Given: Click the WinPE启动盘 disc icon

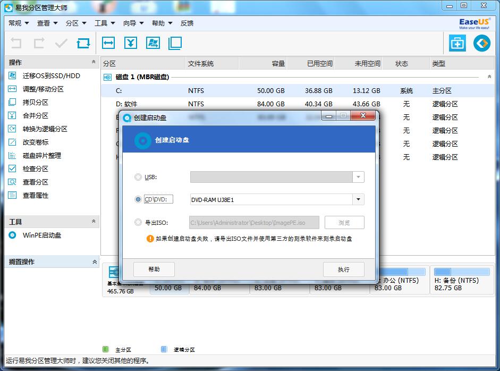Looking at the screenshot, I should pyautogui.click(x=12, y=235).
